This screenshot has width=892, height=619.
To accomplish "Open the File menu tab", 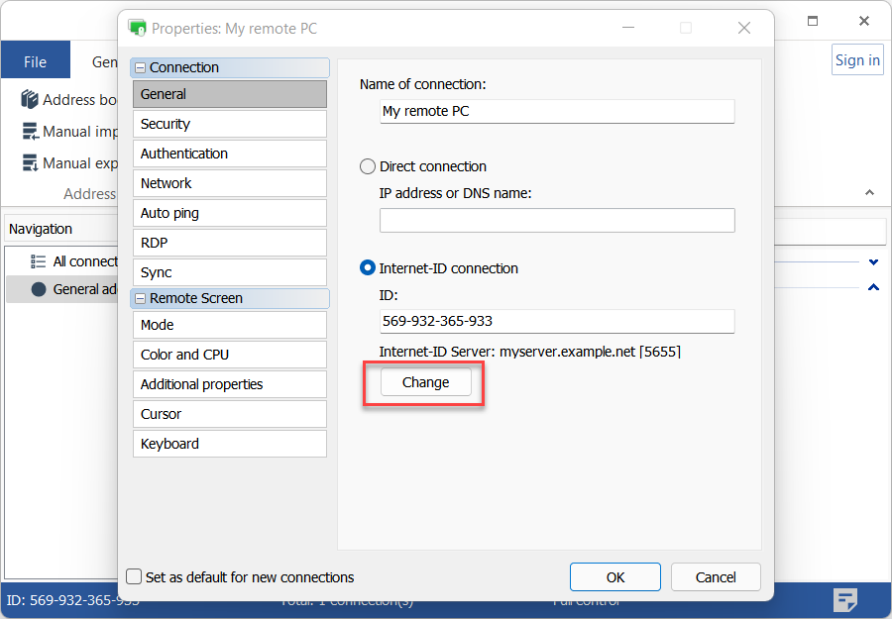I will (35, 61).
